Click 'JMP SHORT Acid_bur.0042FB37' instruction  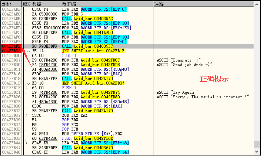(93, 83)
